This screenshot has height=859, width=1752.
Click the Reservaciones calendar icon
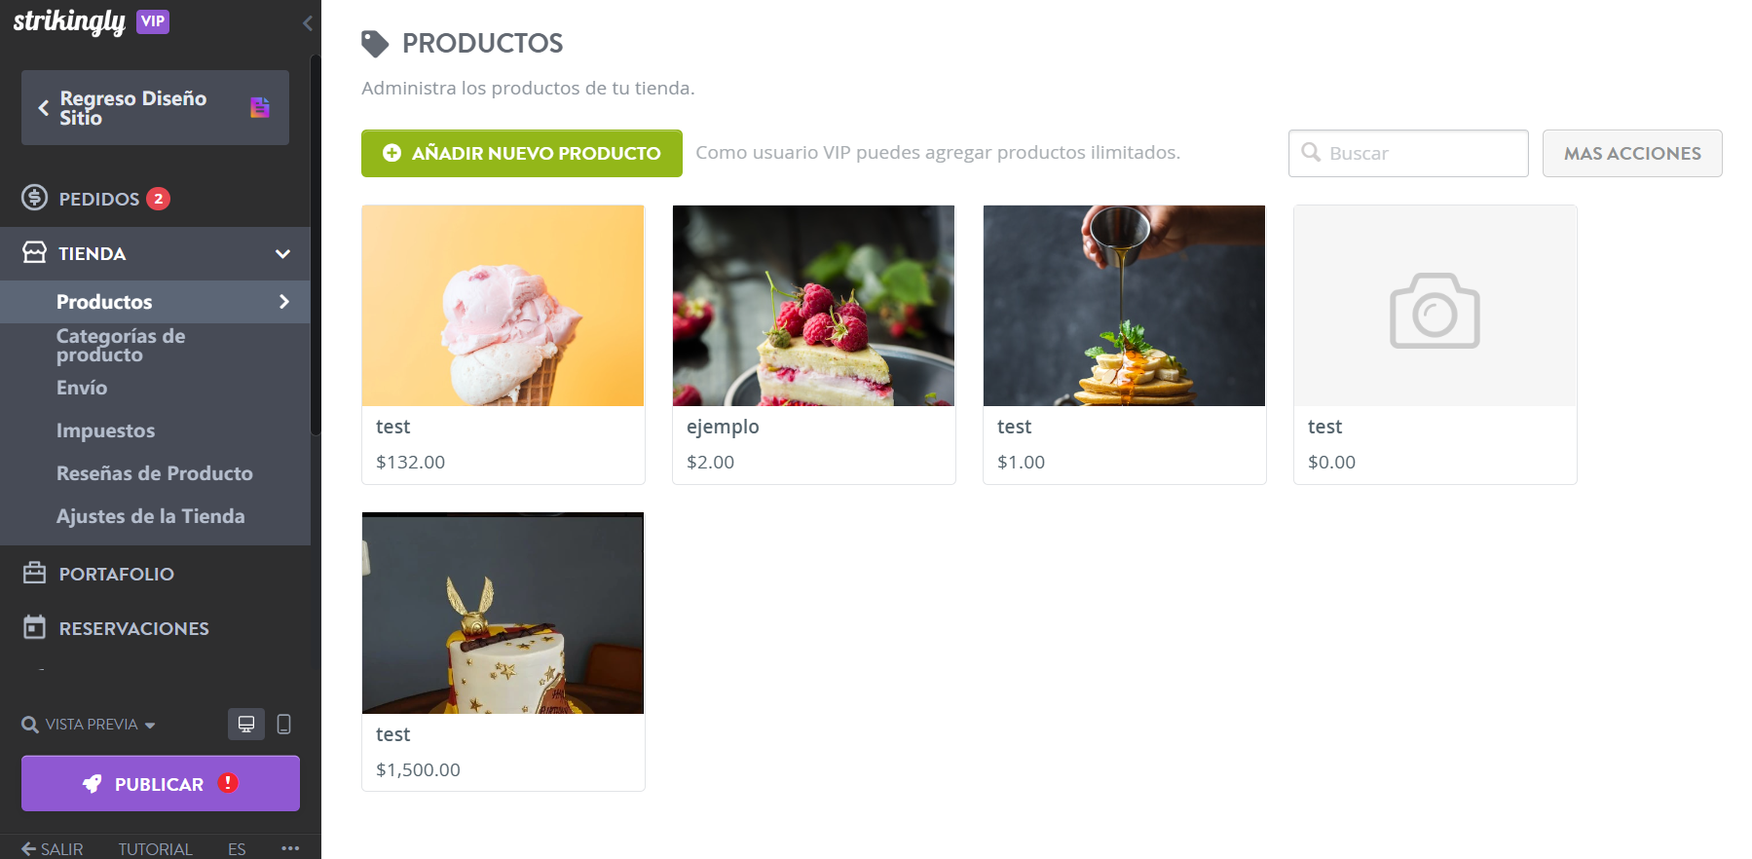tap(35, 627)
